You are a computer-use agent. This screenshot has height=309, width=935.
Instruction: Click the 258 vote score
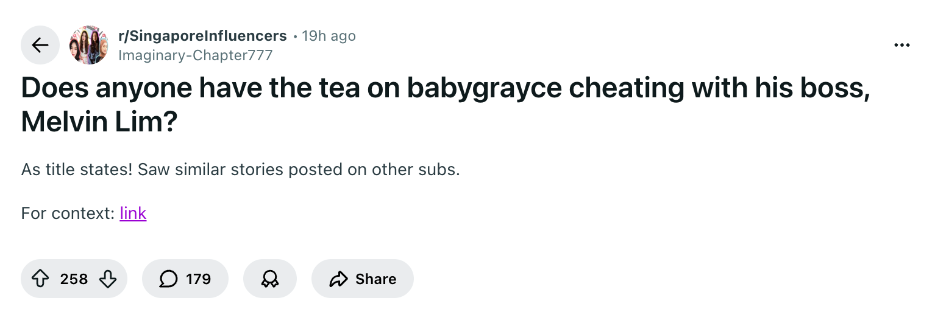point(74,279)
